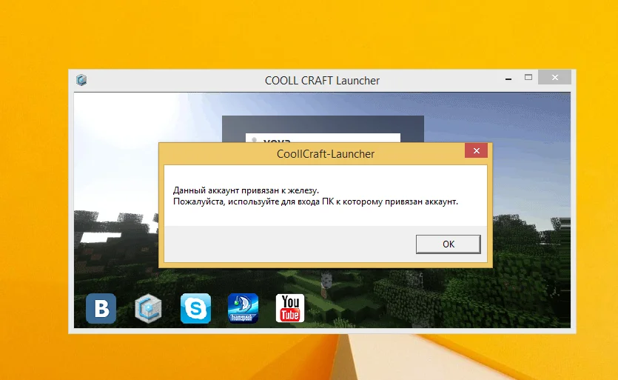Click the user silhouette icon in login field
Screen dimensions: 618x380
254,139
